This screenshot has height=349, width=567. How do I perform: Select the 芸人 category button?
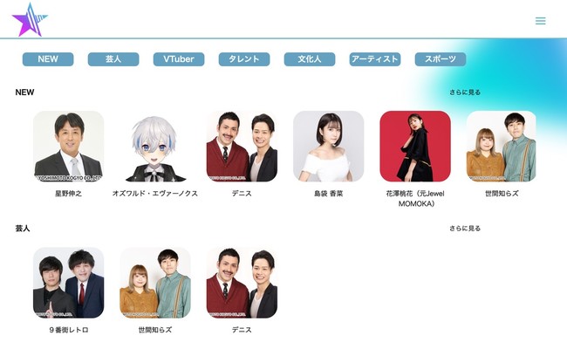click(x=113, y=59)
